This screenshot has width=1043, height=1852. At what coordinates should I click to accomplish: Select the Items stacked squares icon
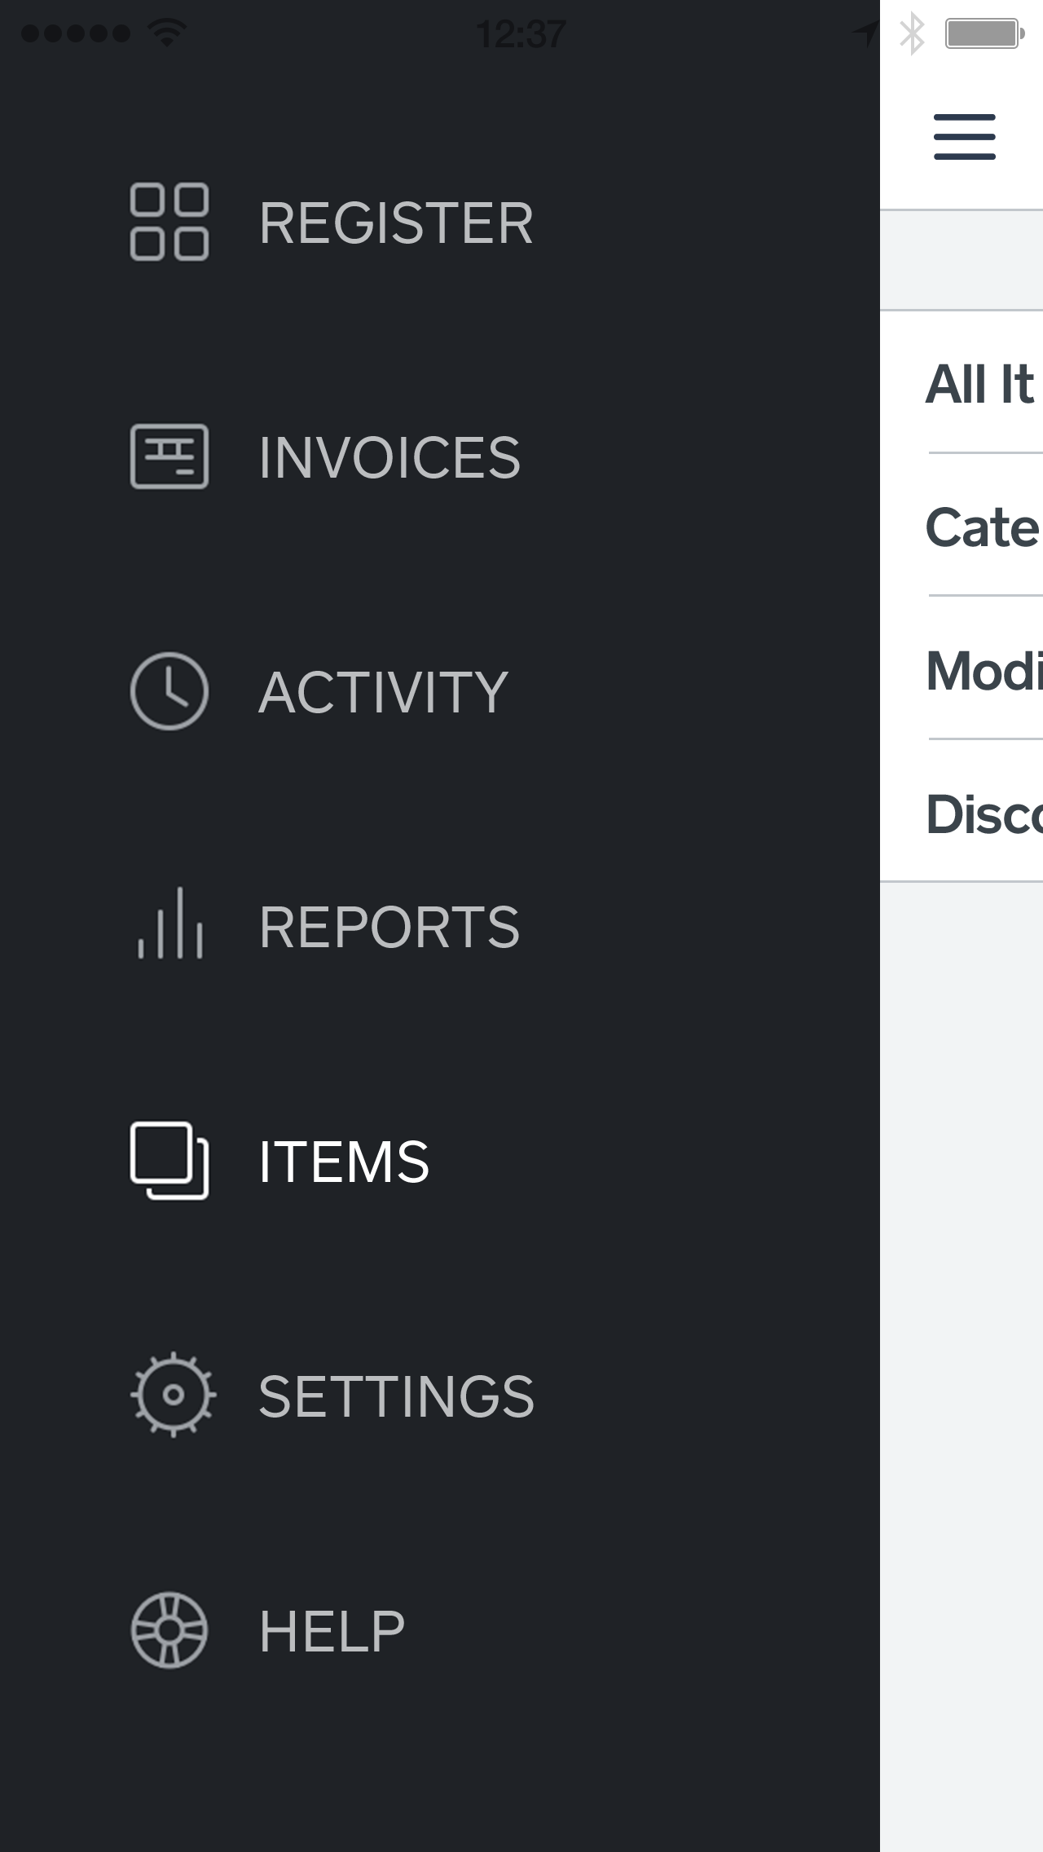[x=169, y=1161]
